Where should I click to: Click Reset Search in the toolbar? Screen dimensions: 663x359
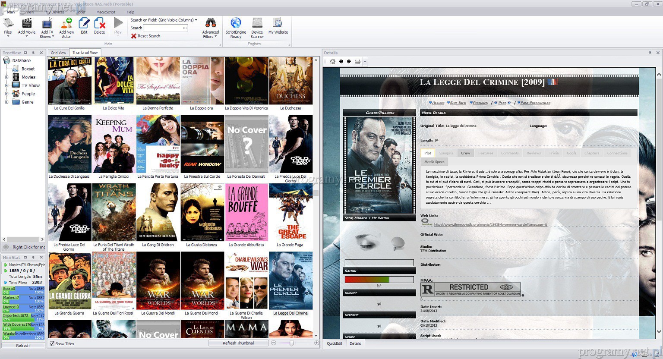145,36
